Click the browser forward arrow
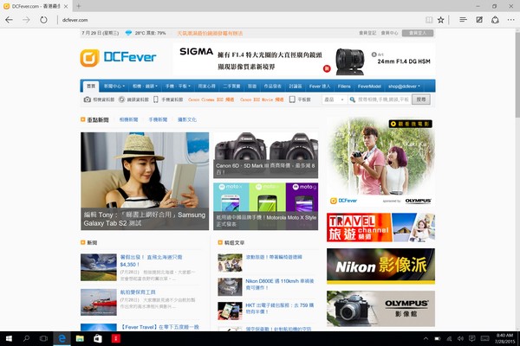Viewport: 520px width, 346px height. [x=26, y=20]
